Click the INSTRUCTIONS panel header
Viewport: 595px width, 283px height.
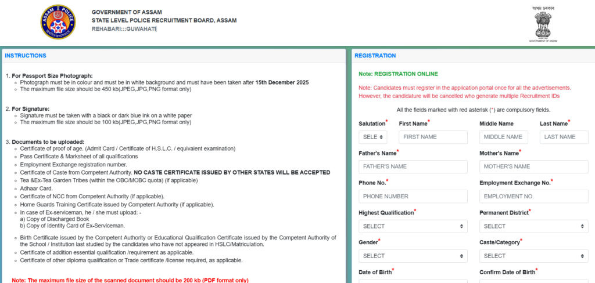pos(26,56)
